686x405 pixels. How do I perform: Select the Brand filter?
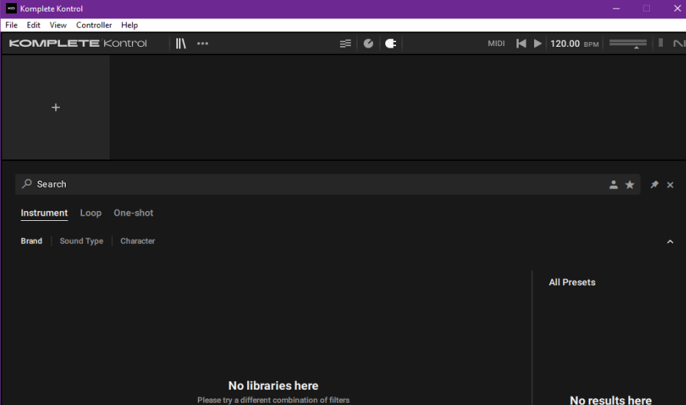point(31,241)
